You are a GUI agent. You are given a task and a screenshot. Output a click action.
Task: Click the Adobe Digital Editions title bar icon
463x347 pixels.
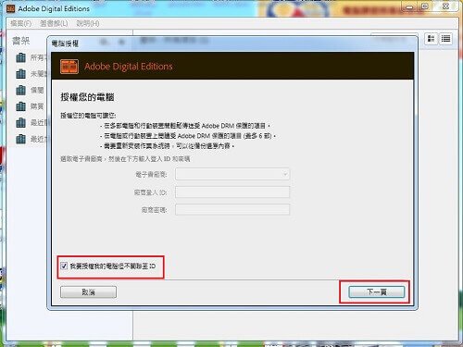click(x=10, y=8)
